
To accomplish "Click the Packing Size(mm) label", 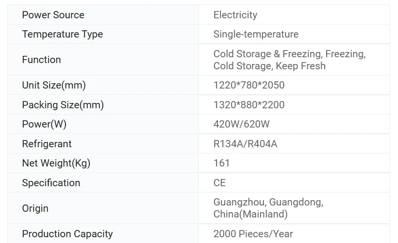I will (x=63, y=105).
